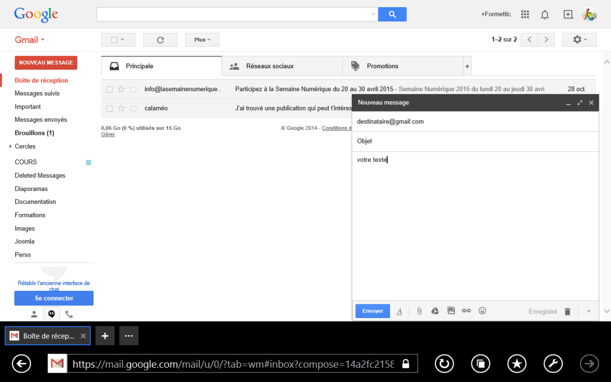
Task: Click the Conditions link in footer
Action: (x=337, y=128)
